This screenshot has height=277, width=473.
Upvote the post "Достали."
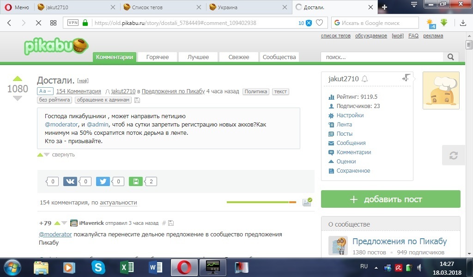pyautogui.click(x=17, y=78)
